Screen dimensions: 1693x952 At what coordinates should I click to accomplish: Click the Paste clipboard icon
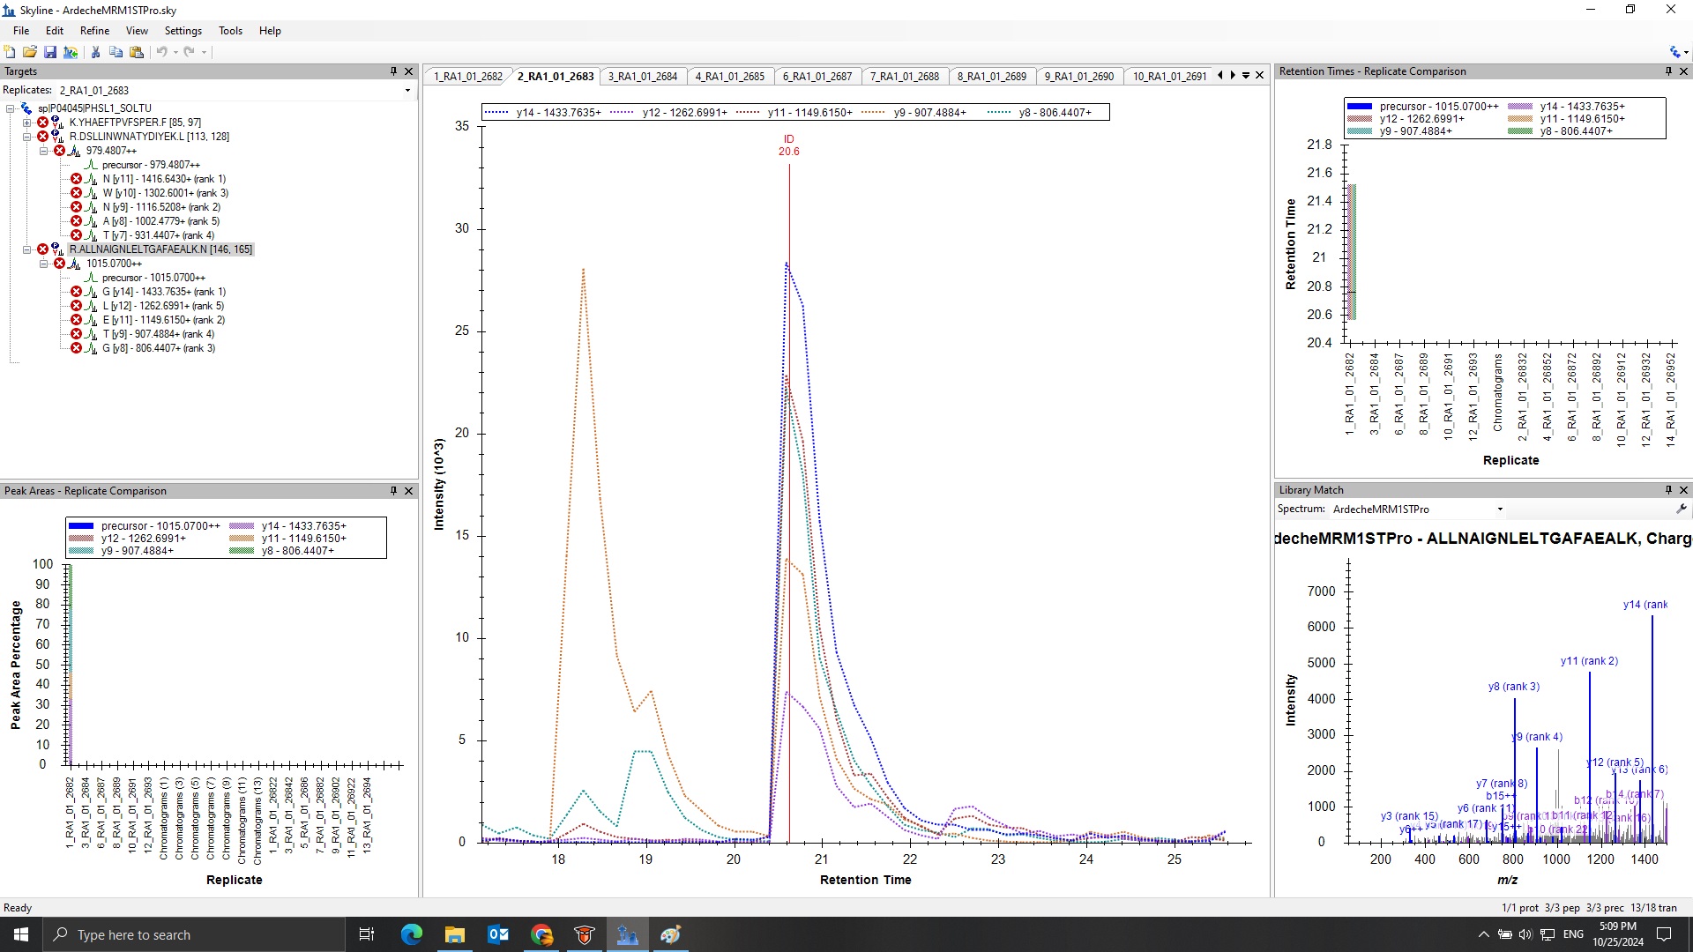pos(137,52)
